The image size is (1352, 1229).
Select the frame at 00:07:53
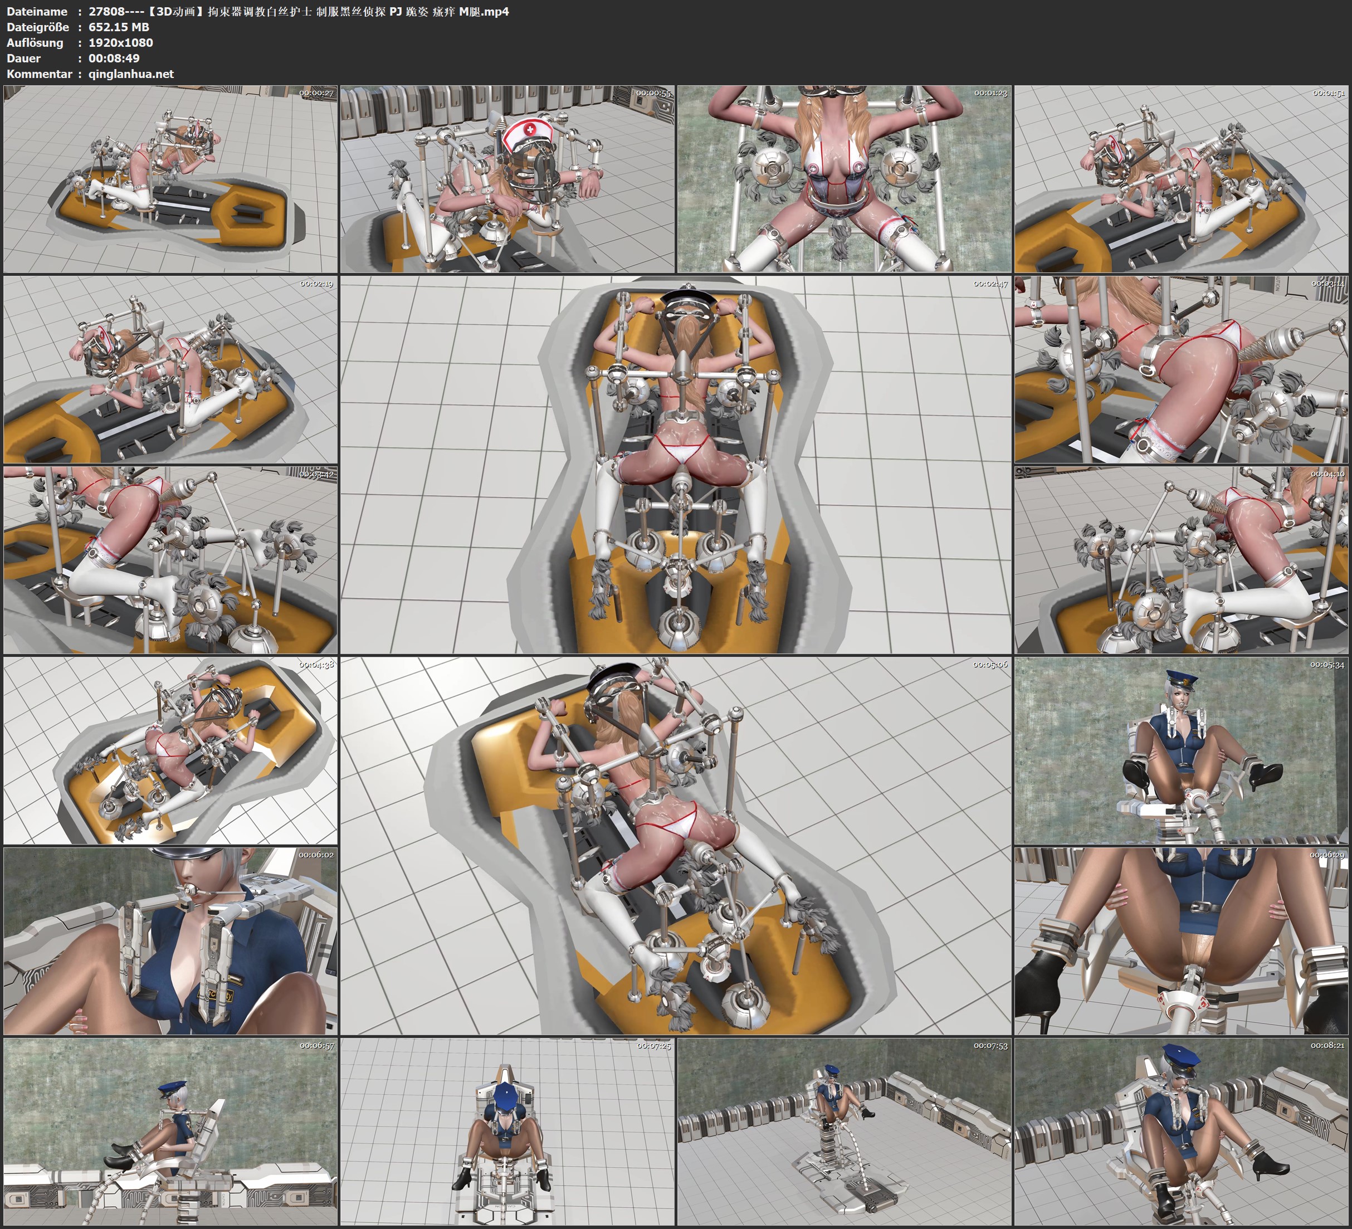point(843,1132)
